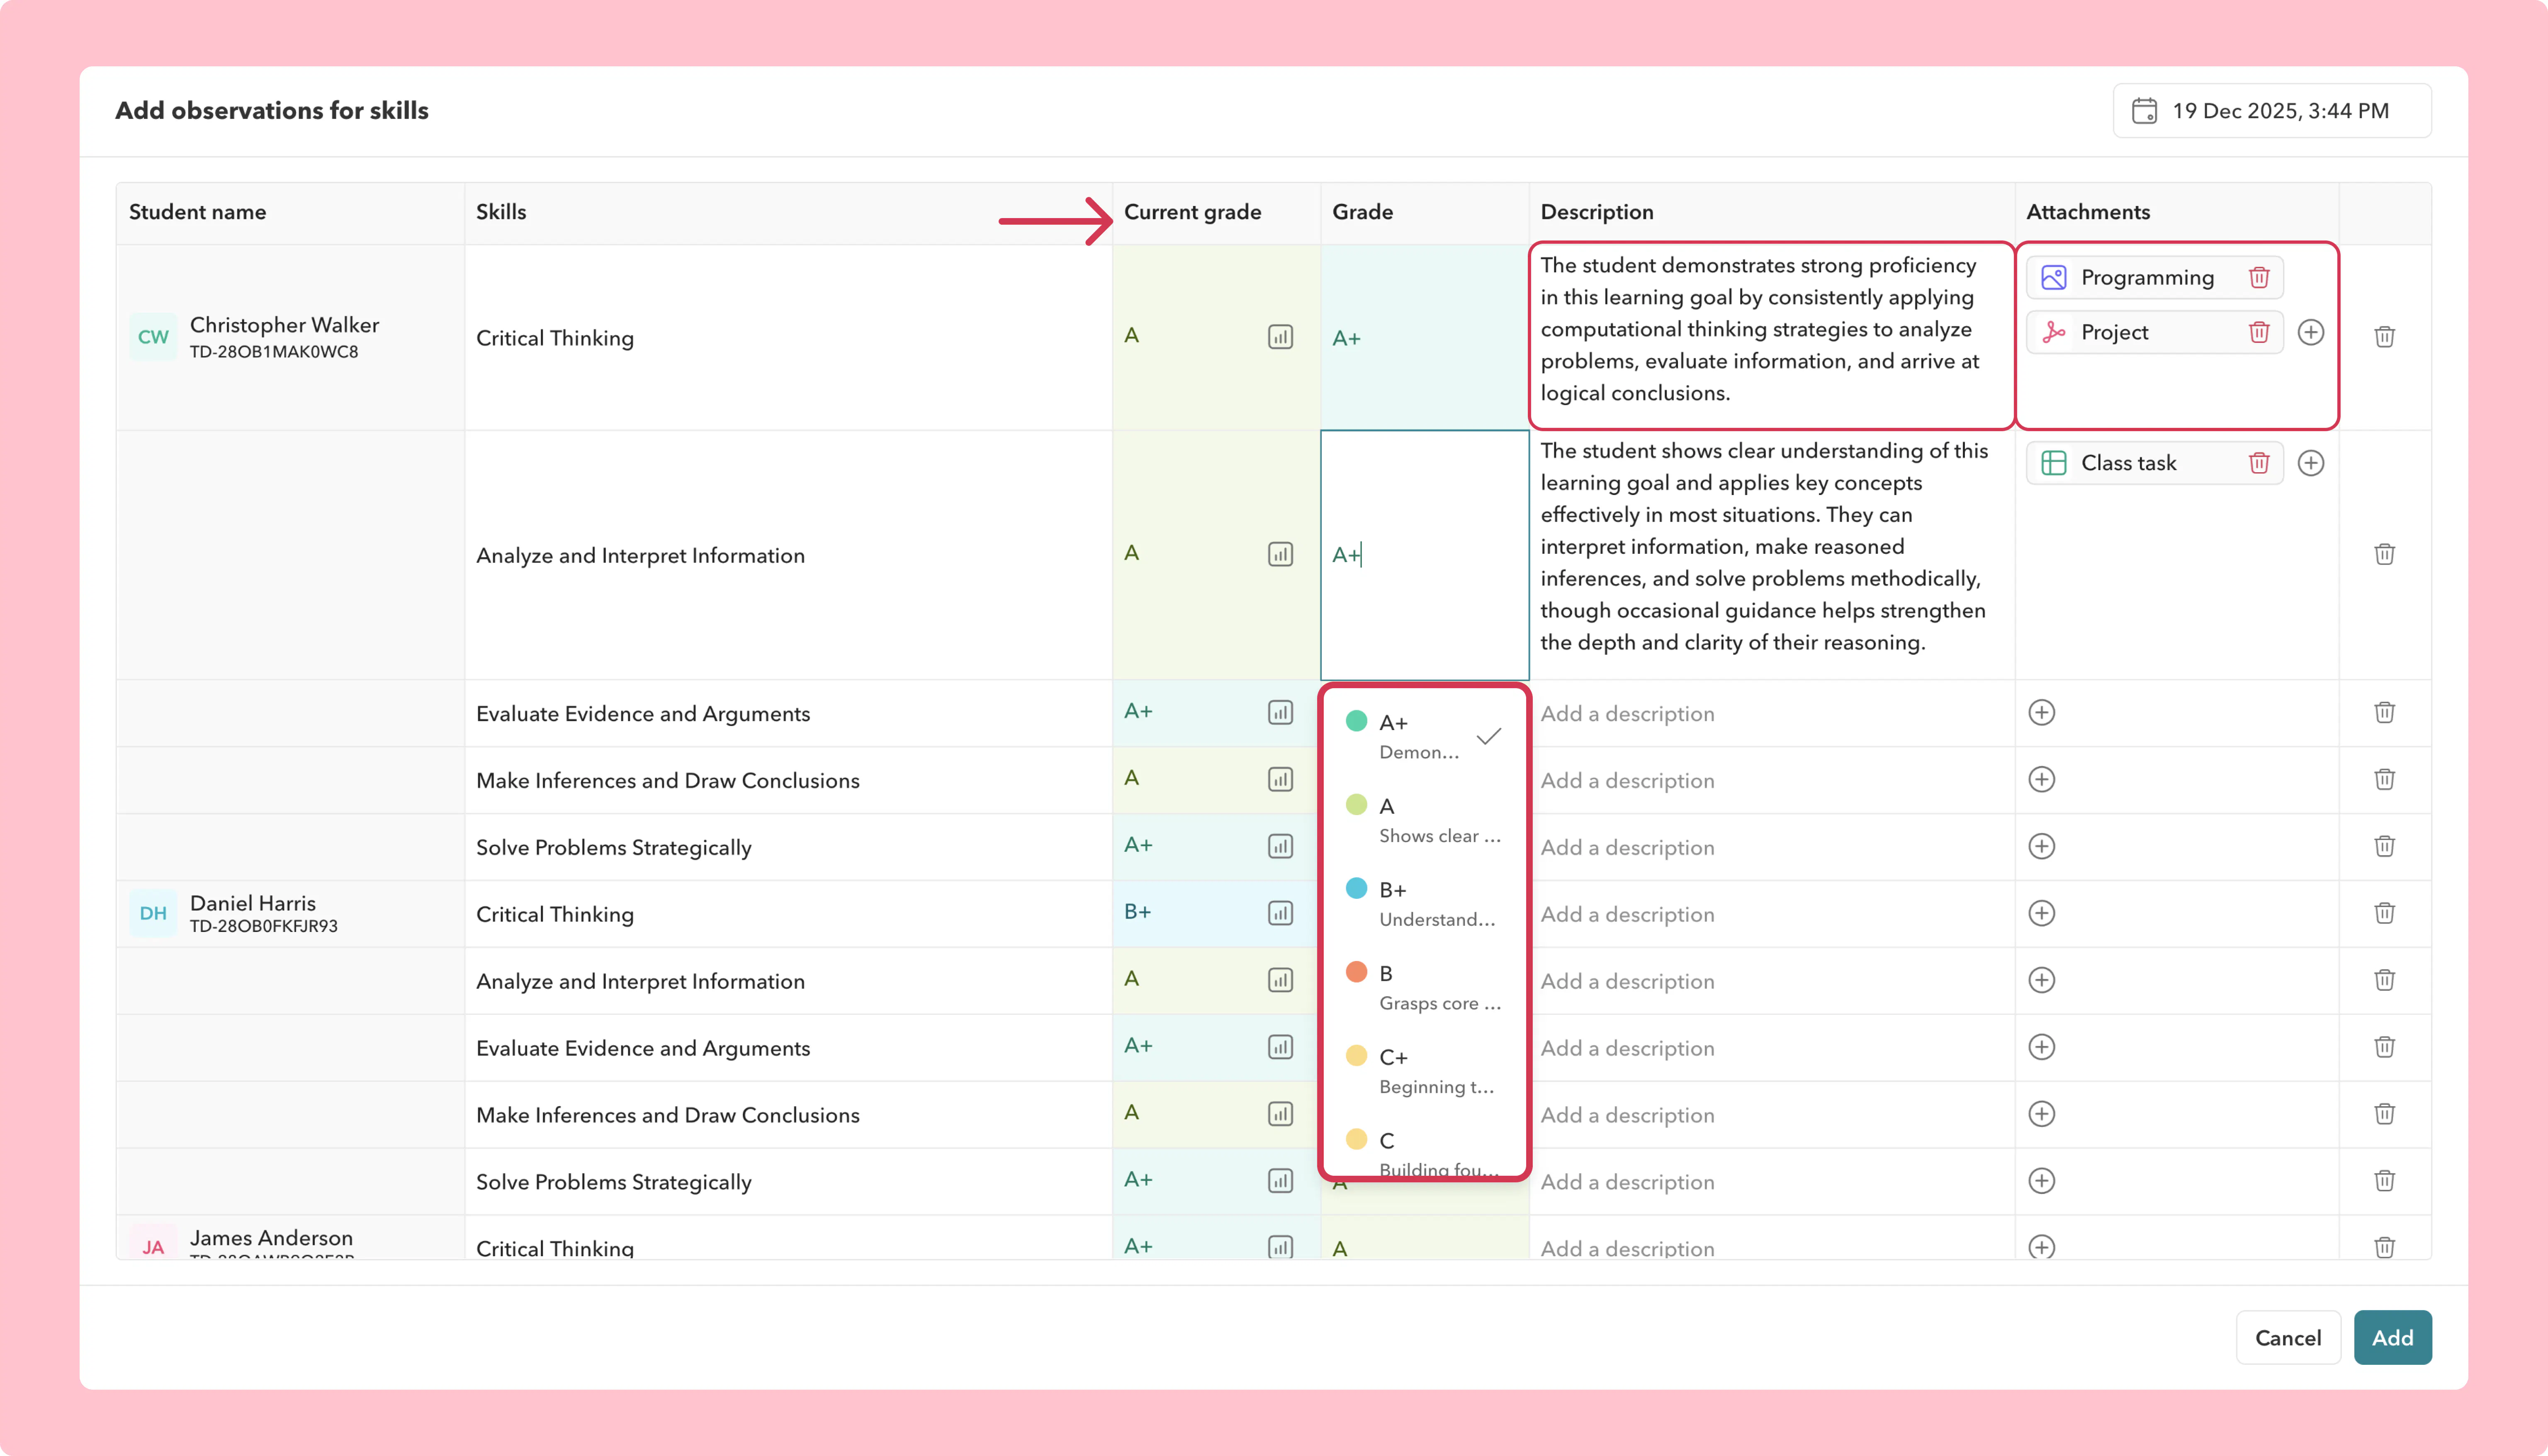Add attachment to Daniel's Evaluate Evidence row
Screen dimensions: 2548x1456
[2042, 1047]
